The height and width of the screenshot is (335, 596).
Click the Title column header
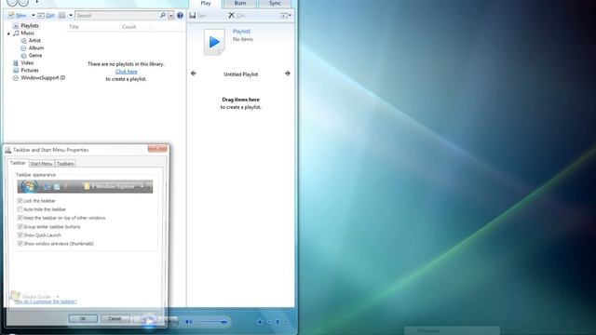[74, 27]
